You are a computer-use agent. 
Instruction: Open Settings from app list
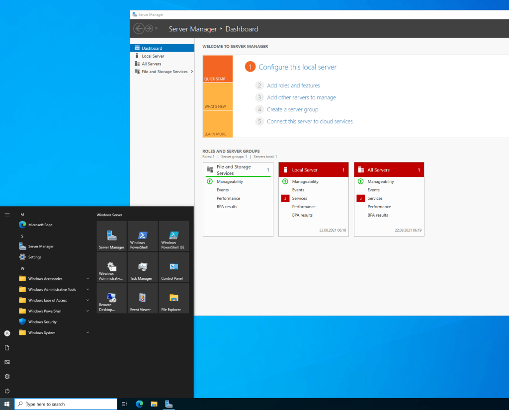coord(54,257)
